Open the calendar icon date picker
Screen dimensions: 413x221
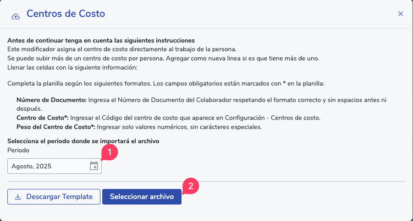pyautogui.click(x=94, y=166)
